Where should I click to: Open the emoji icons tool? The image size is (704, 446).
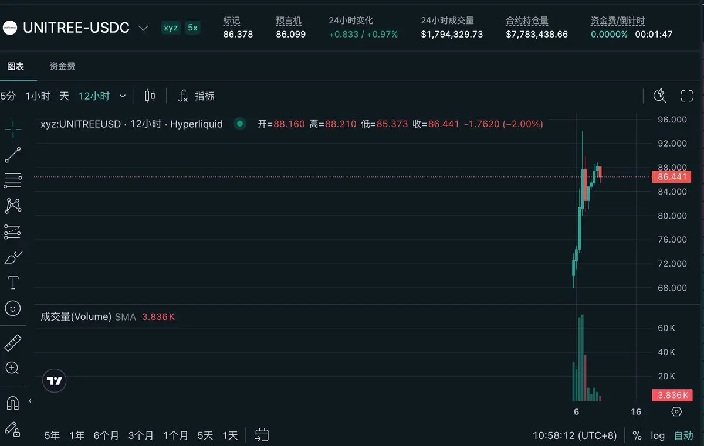point(13,308)
